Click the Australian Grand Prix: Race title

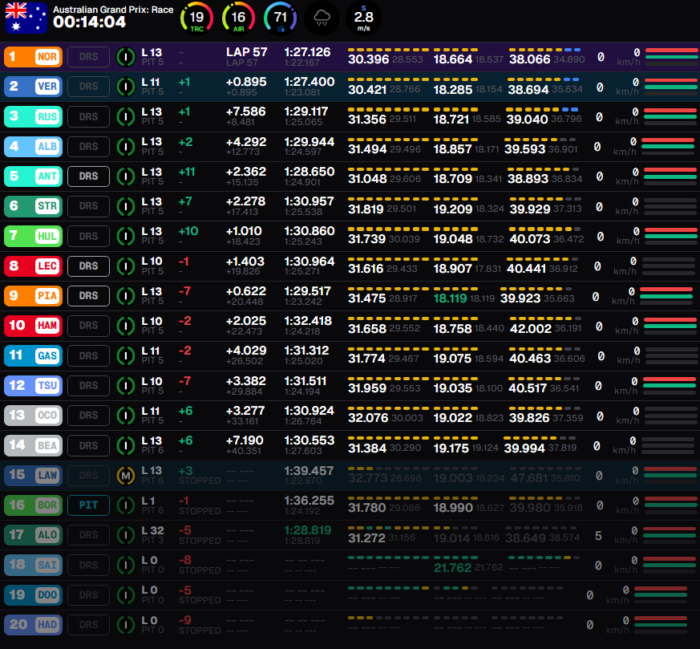113,10
